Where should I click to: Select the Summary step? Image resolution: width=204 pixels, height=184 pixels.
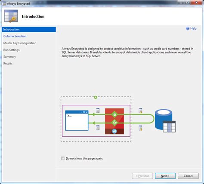[9, 57]
